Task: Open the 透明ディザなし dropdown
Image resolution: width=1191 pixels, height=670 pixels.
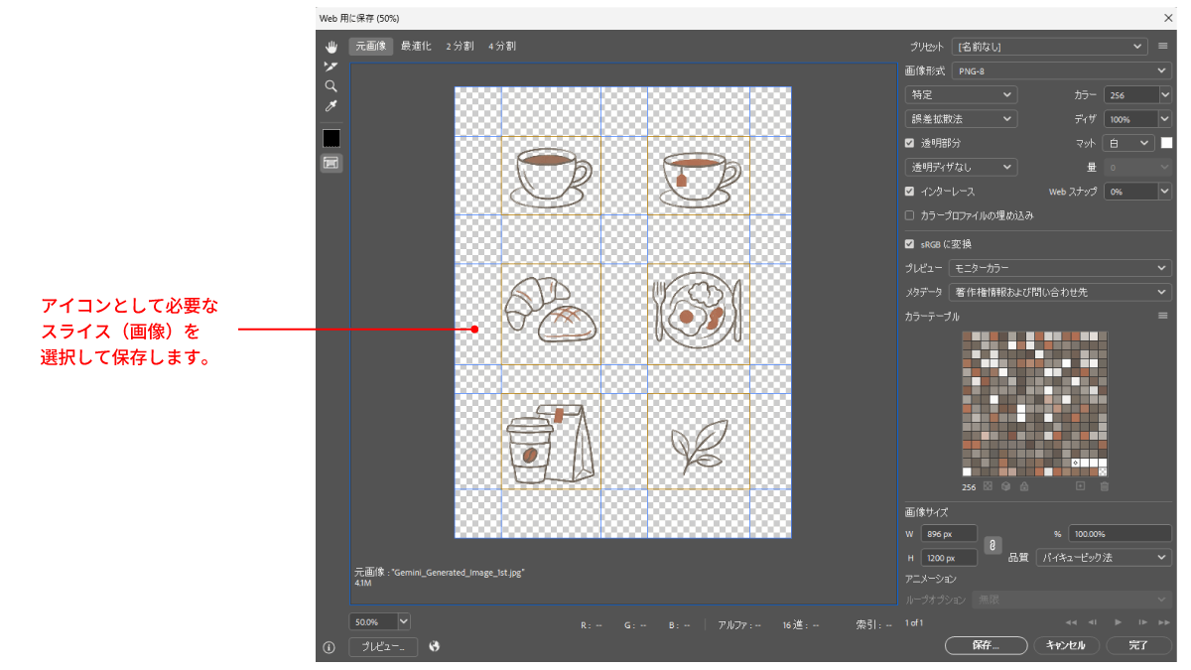Action: 961,167
